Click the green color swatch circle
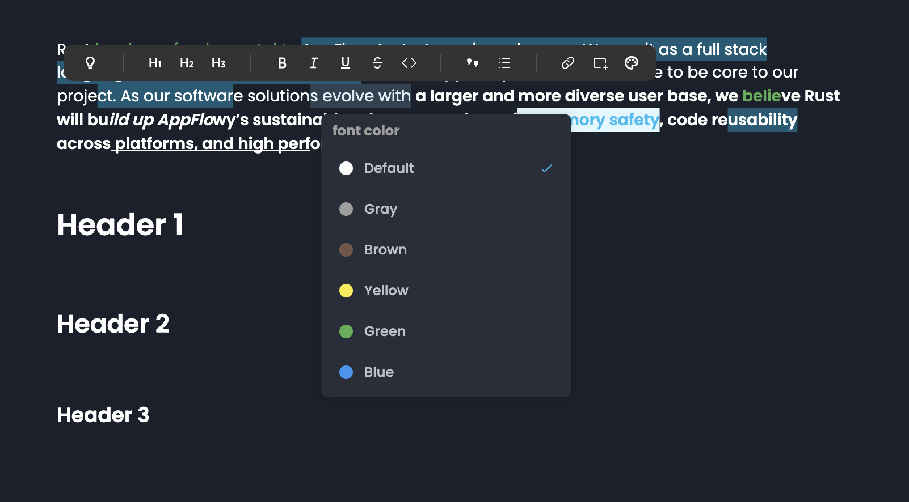The height and width of the screenshot is (502, 909). click(x=346, y=331)
